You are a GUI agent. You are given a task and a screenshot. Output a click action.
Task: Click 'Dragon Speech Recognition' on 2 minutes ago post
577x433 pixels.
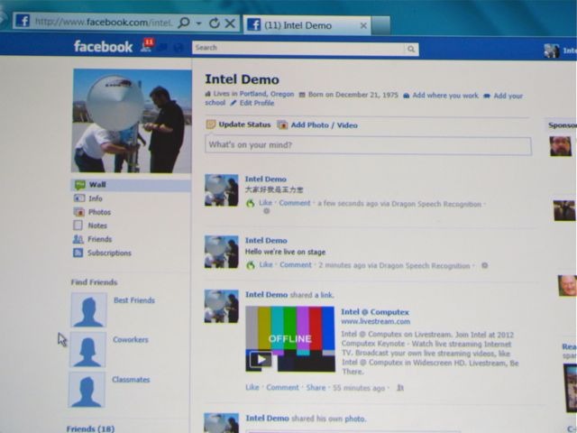pos(425,266)
